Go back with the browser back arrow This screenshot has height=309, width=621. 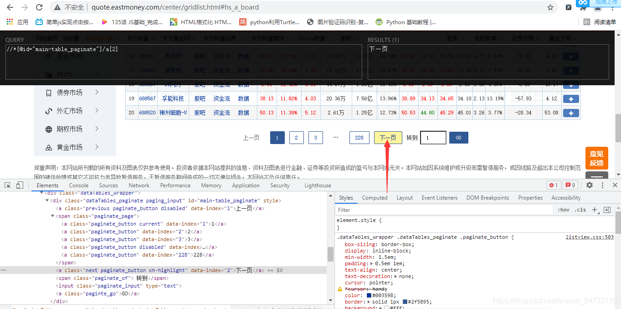click(x=10, y=7)
